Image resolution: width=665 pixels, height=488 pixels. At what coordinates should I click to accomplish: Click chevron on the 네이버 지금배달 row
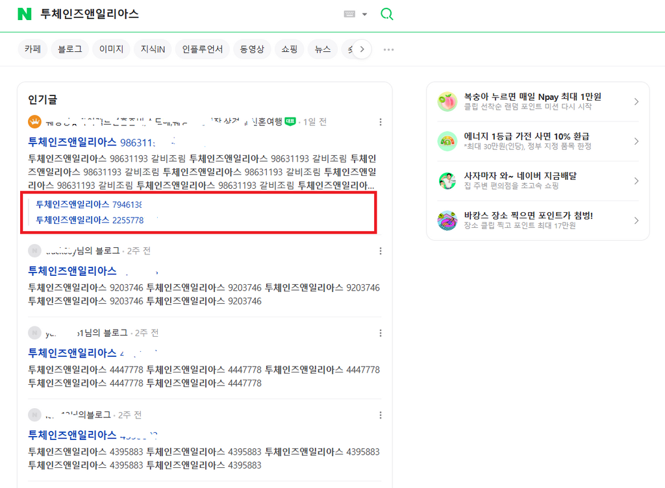coord(636,181)
